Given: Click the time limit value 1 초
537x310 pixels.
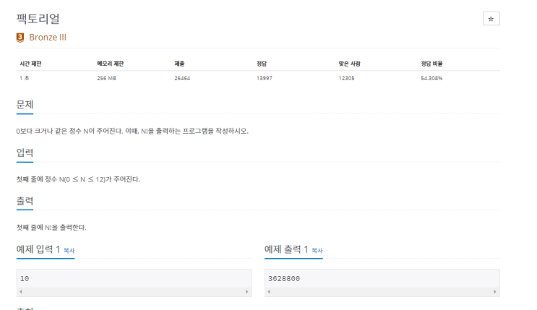Looking at the screenshot, I should pos(25,78).
